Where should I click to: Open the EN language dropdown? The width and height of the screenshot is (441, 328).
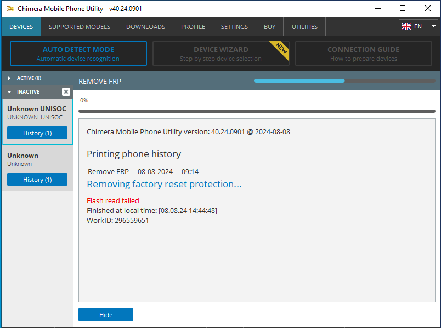(x=419, y=26)
